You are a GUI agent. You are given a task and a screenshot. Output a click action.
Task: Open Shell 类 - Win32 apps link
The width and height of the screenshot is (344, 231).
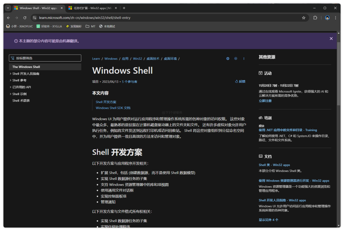coord(274,165)
